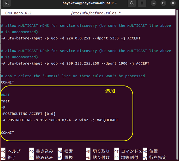Place cursor on the *nat line
The height and width of the screenshot is (161, 179).
(x=6, y=101)
